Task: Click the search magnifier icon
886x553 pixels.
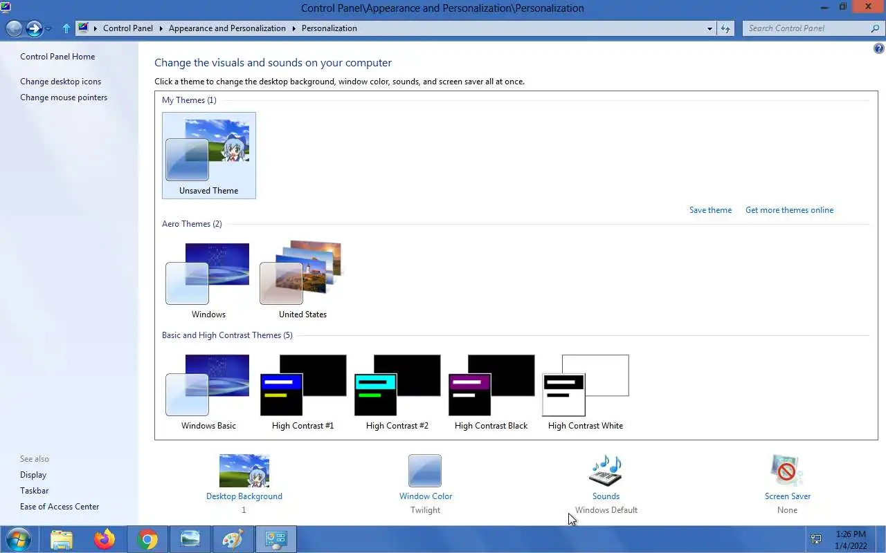Action: [875, 28]
